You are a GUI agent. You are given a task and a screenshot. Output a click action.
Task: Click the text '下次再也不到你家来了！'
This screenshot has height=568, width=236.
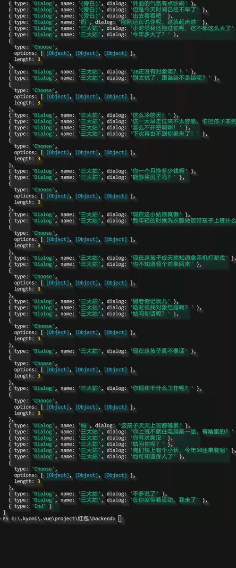point(166,134)
